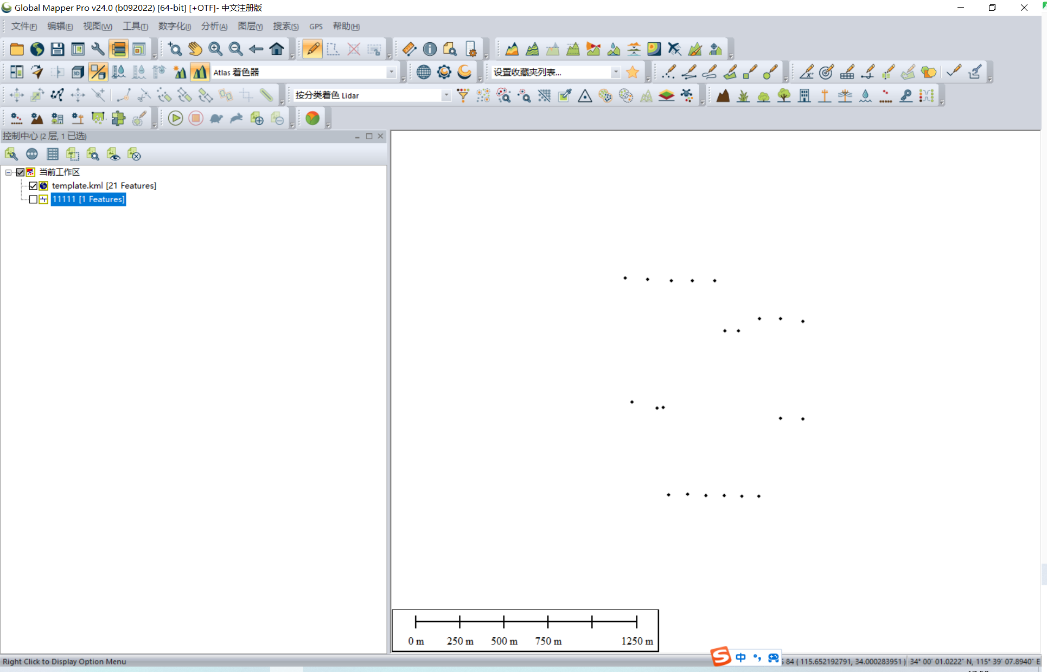Save workspace with floppy disk icon
The width and height of the screenshot is (1047, 672).
58,49
